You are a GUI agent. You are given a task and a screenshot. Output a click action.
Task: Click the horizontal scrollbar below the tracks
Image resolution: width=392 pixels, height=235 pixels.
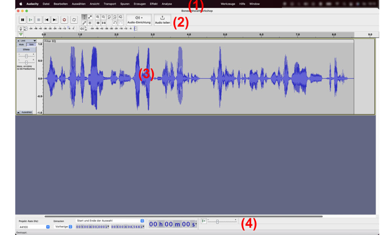(x=183, y=216)
